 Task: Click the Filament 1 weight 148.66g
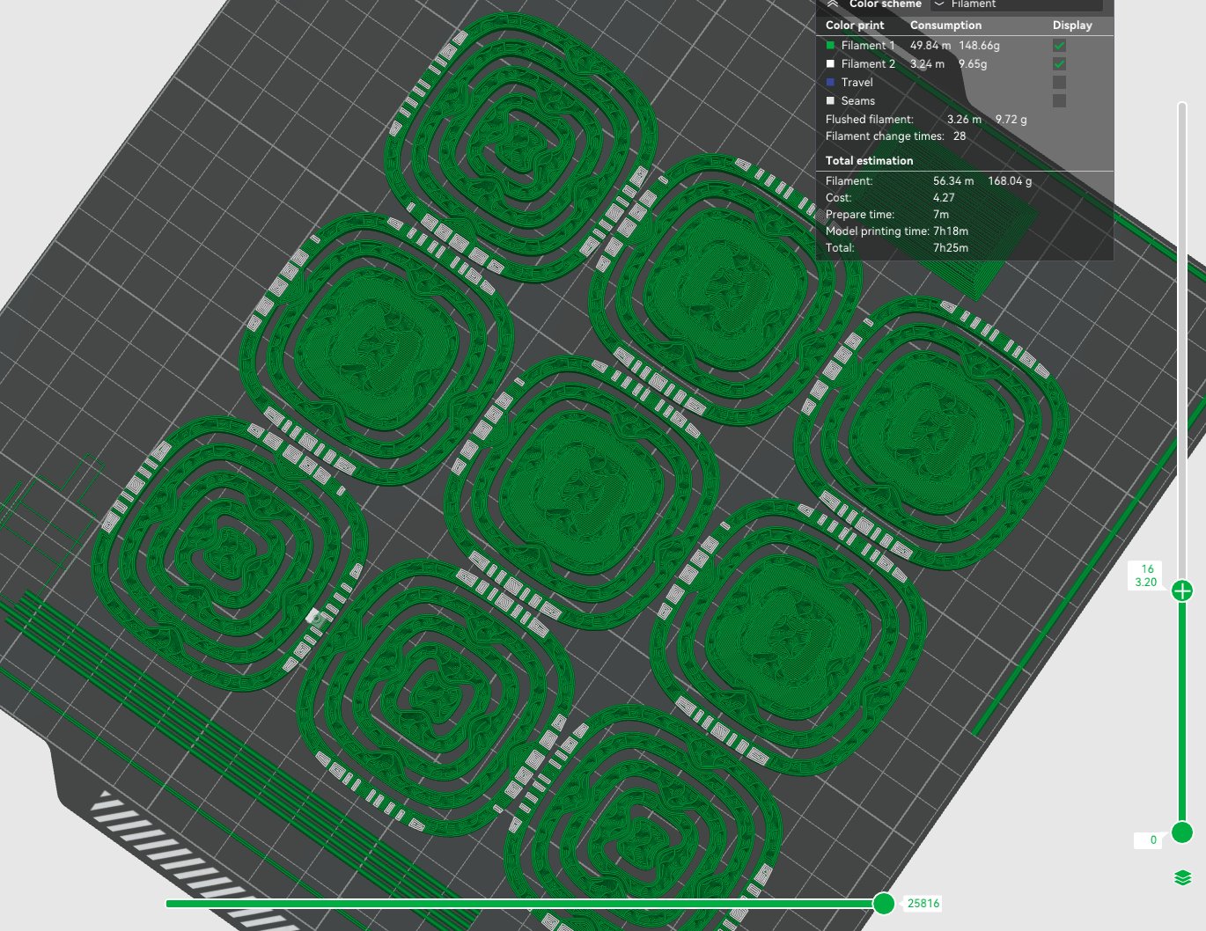point(979,45)
